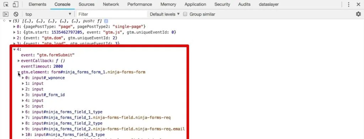Click the input#_wpnonce label text
This screenshot has width=364, height=139.
click(x=48, y=78)
